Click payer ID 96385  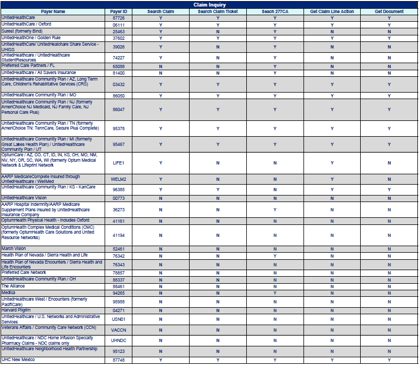click(119, 190)
